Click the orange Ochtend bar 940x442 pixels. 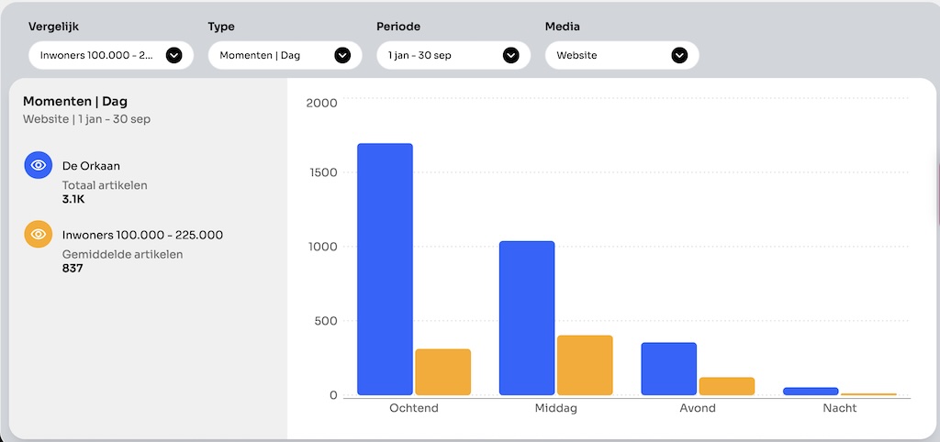point(442,371)
